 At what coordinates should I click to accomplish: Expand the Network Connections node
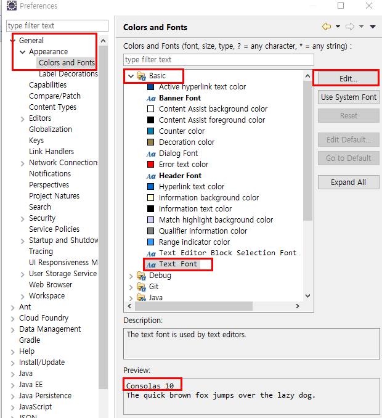23,163
